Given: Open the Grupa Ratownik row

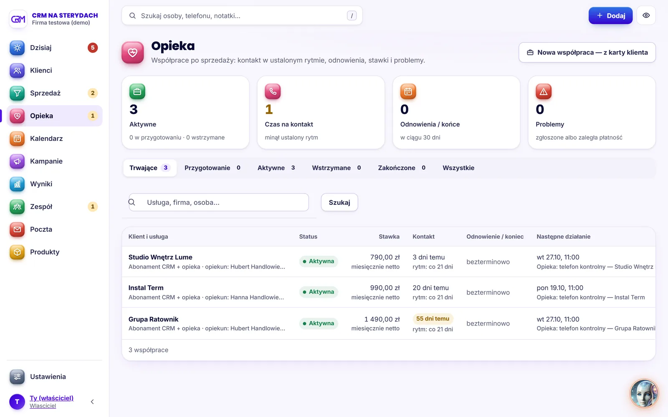Looking at the screenshot, I should [x=389, y=324].
